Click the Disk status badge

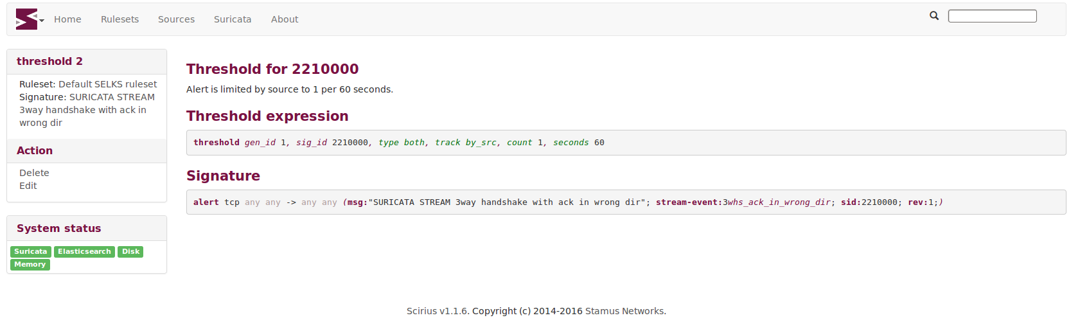click(x=130, y=252)
